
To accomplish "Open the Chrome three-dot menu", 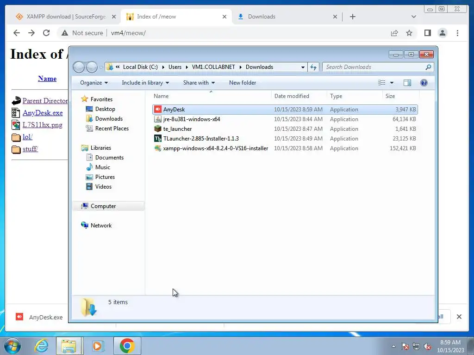I will 457,33.
